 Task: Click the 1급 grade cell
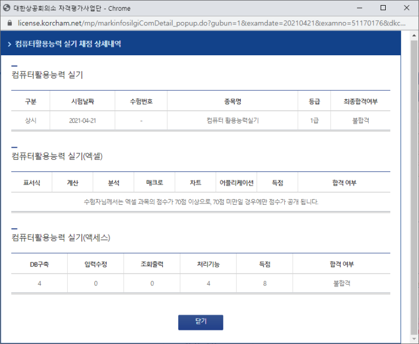pos(314,121)
